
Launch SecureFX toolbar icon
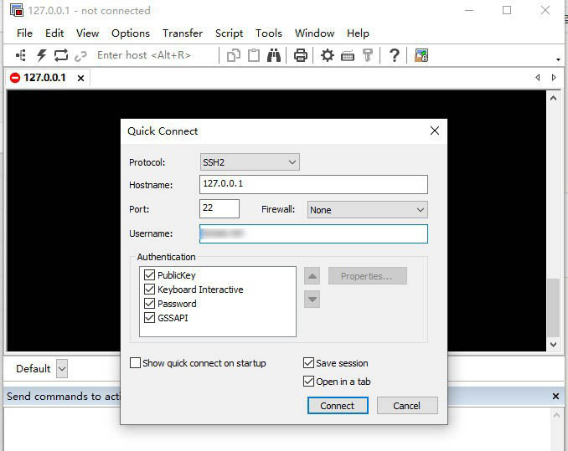(x=421, y=55)
